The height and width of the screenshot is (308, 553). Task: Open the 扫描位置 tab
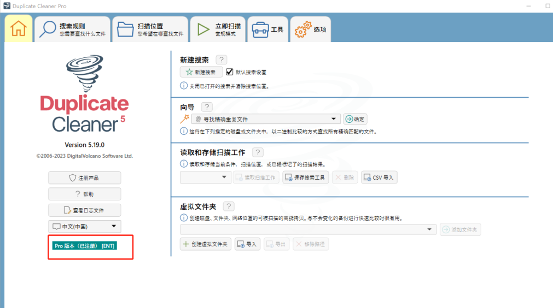pos(150,29)
